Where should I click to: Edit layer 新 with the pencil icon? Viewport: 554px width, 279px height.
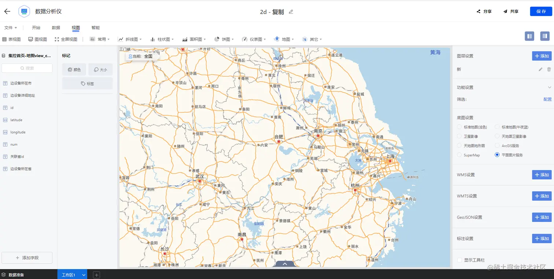[x=540, y=70]
